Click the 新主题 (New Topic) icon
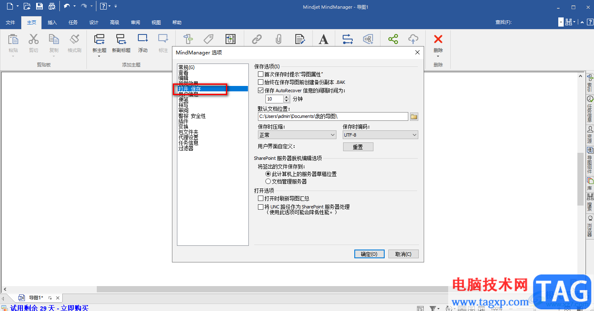This screenshot has width=594, height=311. coord(99,39)
